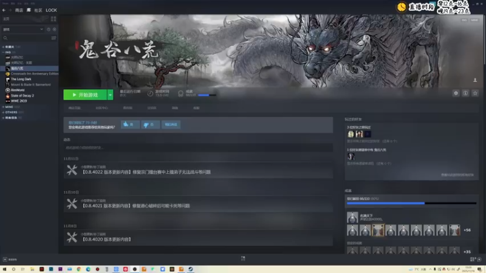
Task: Click first friend avatar who played
Action: (x=351, y=134)
